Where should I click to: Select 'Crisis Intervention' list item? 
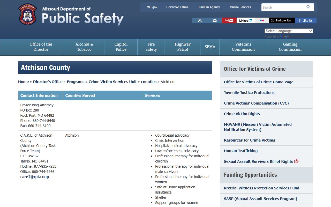[170, 141]
